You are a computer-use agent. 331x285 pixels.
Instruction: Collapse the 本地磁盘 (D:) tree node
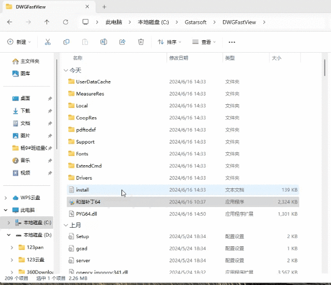click(9, 235)
